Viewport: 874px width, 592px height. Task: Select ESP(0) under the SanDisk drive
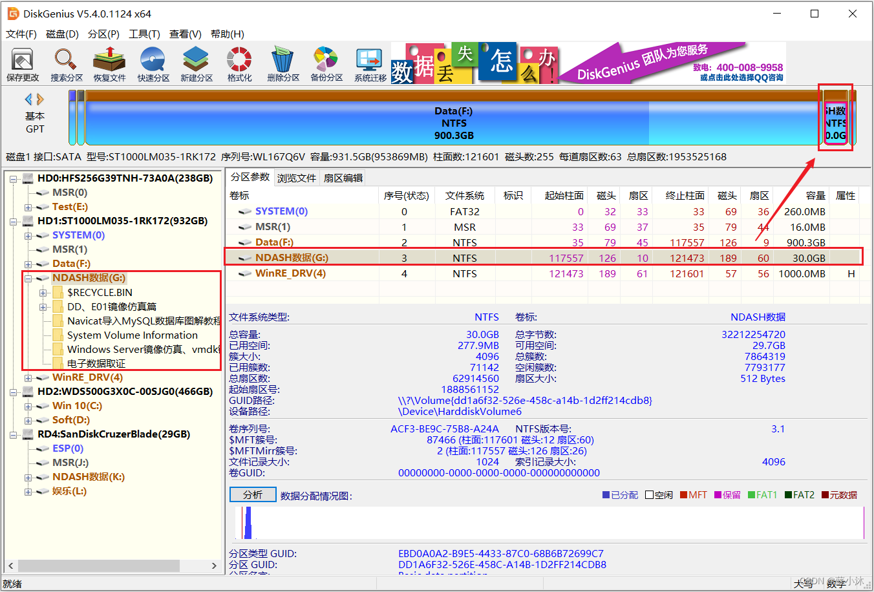pos(68,449)
